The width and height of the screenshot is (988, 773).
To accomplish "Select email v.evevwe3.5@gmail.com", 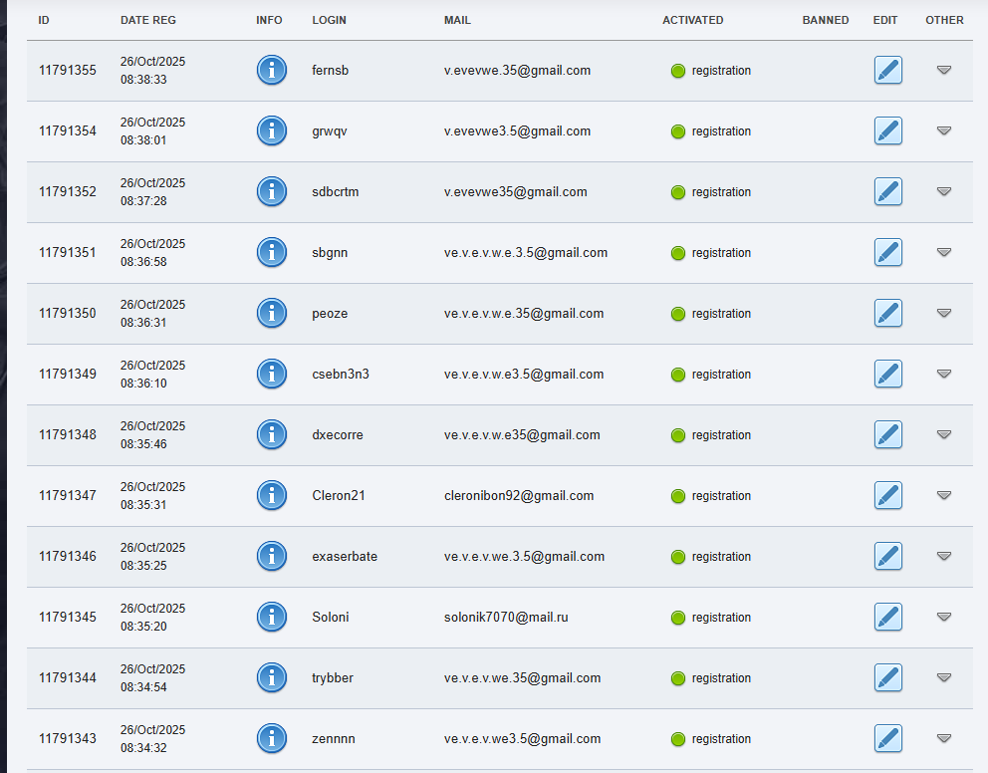I will coord(517,131).
